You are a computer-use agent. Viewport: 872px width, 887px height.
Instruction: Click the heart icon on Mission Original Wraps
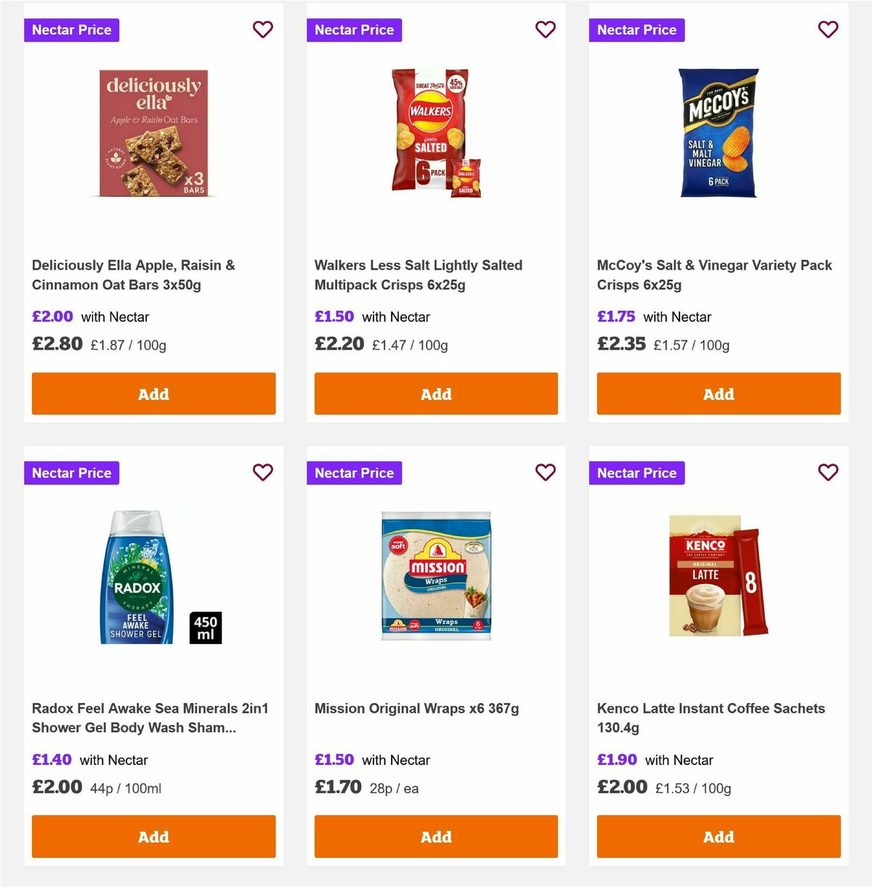[545, 473]
